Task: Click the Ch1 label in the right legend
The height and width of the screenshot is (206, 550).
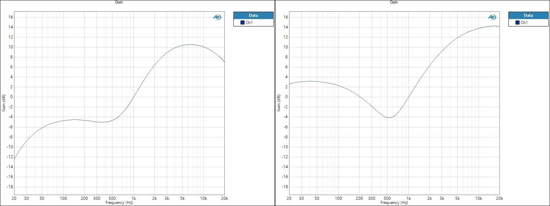Action: click(x=524, y=23)
